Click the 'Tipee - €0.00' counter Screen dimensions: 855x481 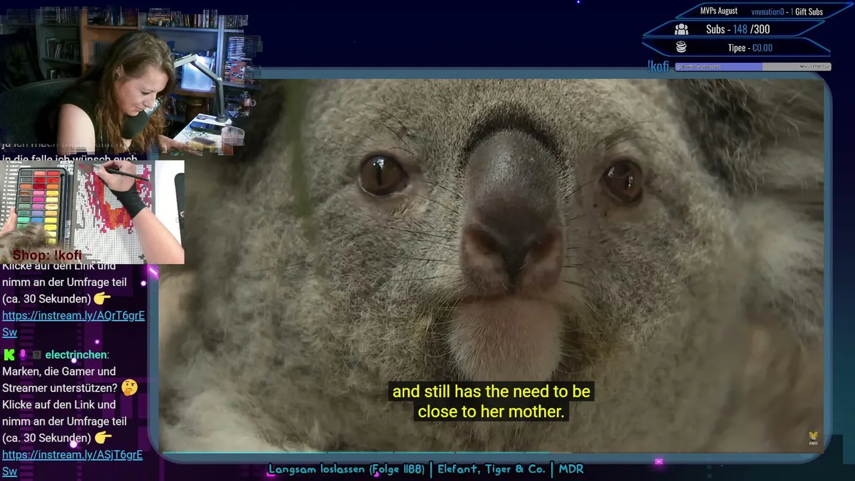click(750, 47)
